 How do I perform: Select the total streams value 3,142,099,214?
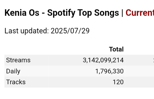pos(103,60)
